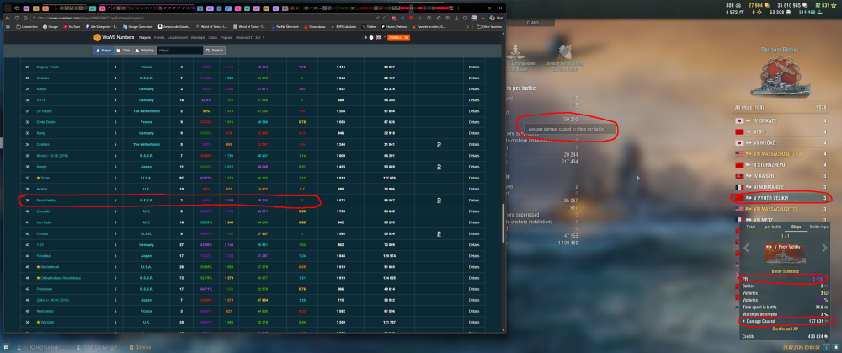Viewport: 842px width, 353px height.
Task: Open the Pyotr Velikiy ship link
Action: 45,201
